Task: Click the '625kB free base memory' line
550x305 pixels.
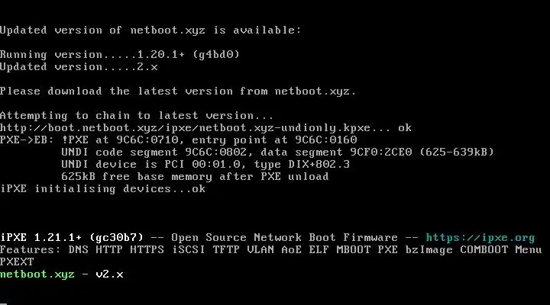Action: (x=195, y=177)
